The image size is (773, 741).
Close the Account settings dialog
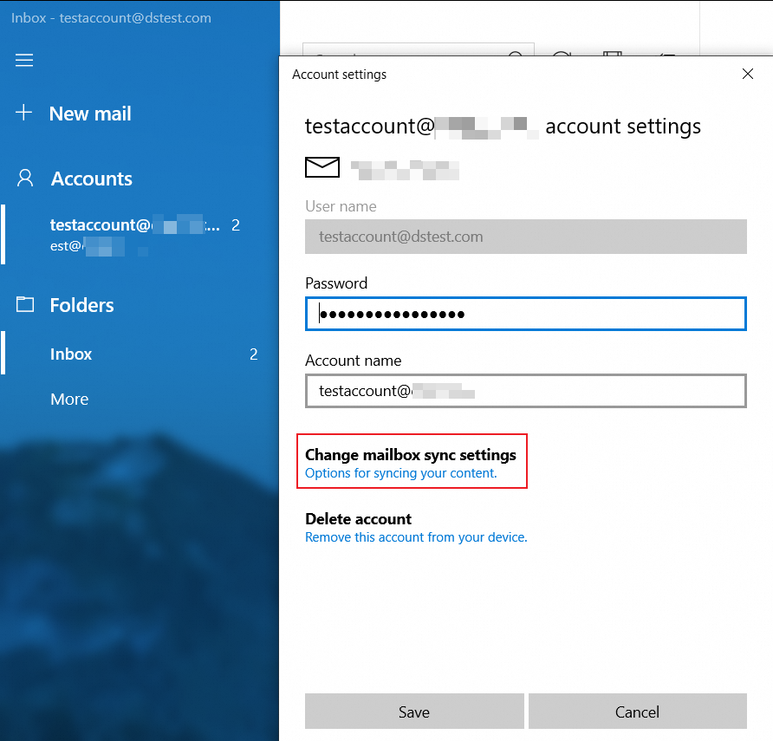pyautogui.click(x=747, y=74)
